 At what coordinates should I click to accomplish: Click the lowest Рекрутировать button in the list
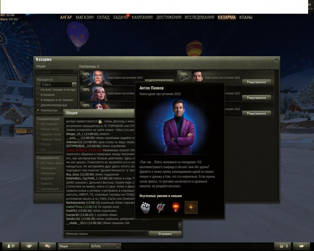(x=256, y=113)
